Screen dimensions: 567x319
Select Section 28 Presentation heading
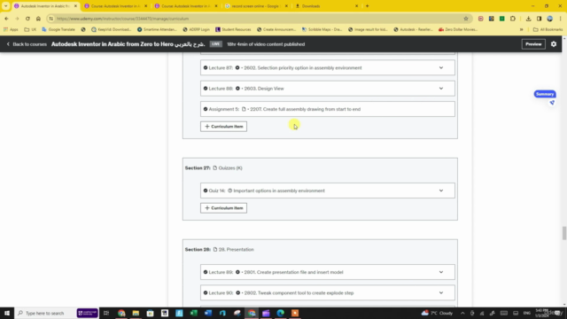coord(219,249)
